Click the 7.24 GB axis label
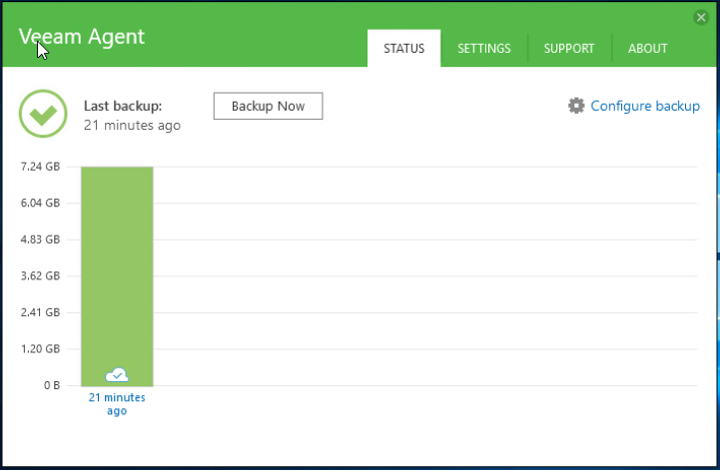This screenshot has width=720, height=470. [x=40, y=167]
